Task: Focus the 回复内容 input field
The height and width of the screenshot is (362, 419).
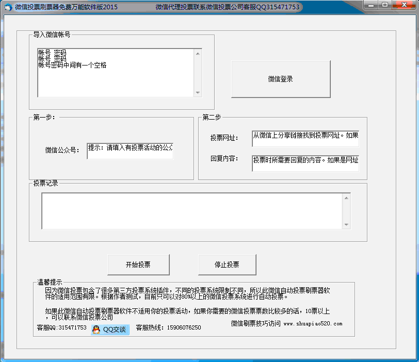Action: (x=305, y=163)
